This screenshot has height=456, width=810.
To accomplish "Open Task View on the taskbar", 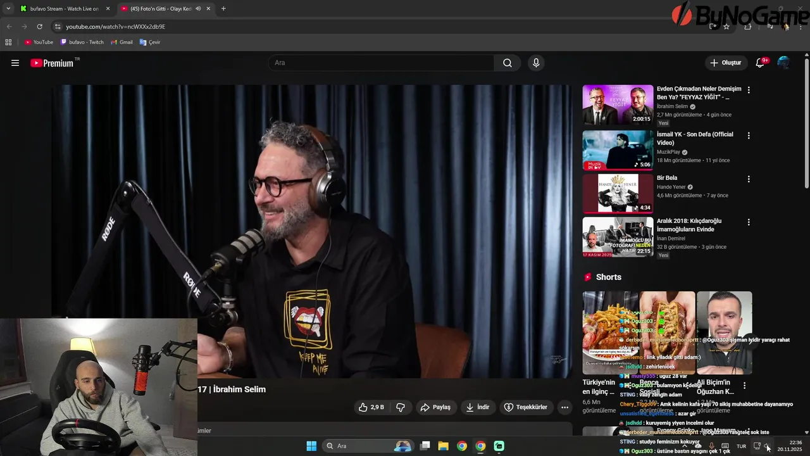I will point(425,446).
